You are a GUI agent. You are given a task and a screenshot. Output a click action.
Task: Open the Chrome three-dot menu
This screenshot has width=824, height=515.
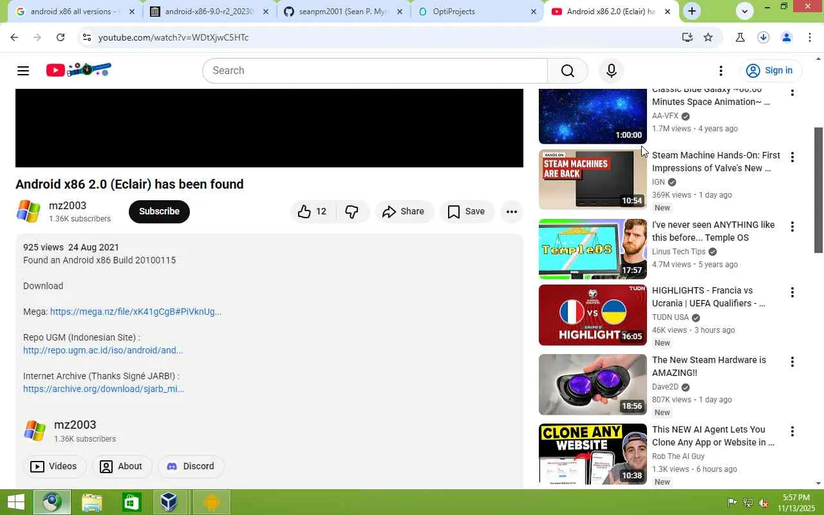click(810, 37)
